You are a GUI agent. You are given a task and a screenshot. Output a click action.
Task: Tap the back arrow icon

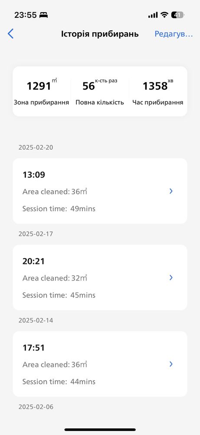click(x=10, y=34)
